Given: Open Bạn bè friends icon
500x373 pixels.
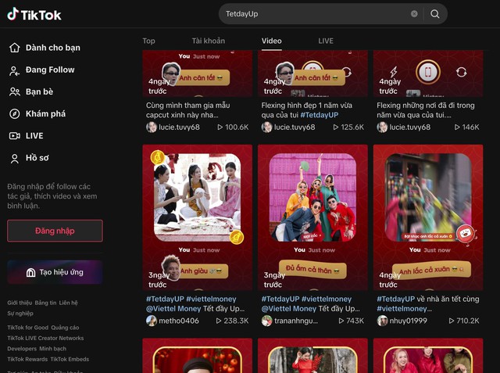Looking at the screenshot, I should (14, 92).
